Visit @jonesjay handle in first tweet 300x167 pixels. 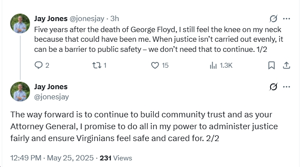tap(86, 19)
